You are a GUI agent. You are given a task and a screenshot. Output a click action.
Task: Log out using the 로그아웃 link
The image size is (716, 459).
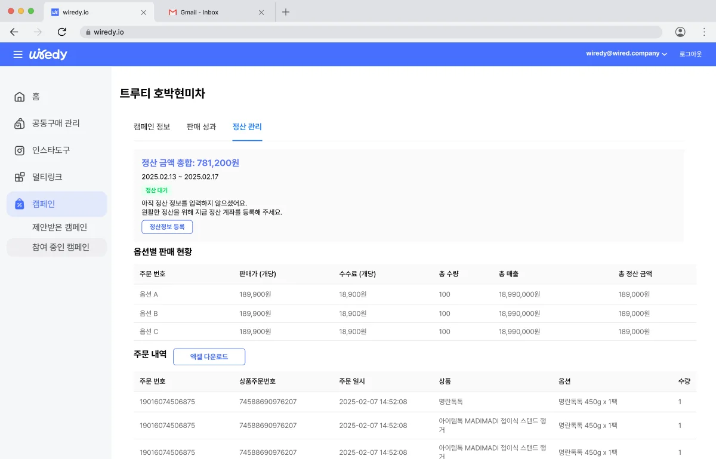pos(690,54)
